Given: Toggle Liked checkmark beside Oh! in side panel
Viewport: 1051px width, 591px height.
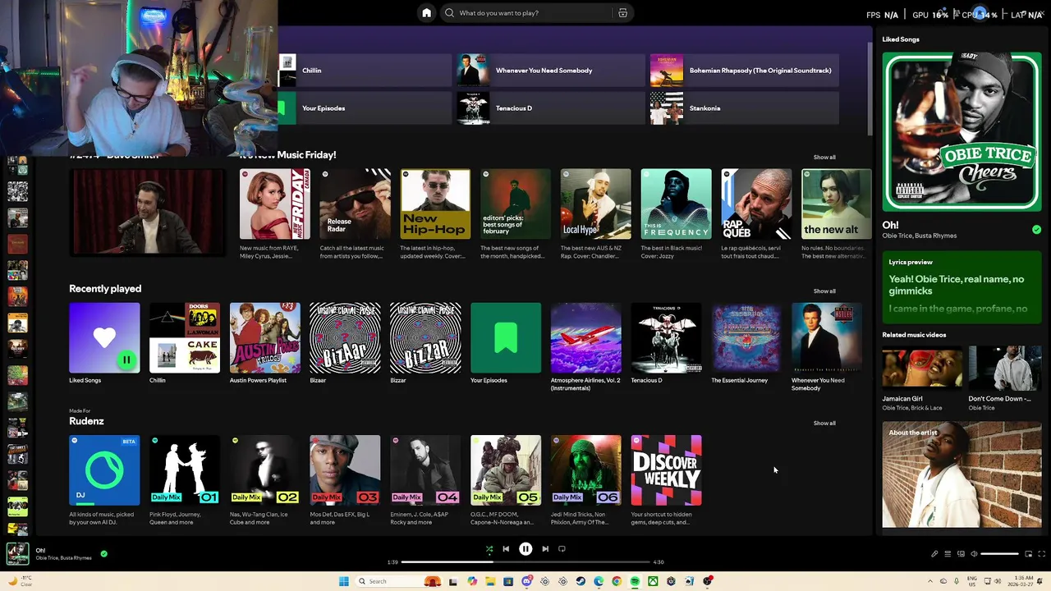Looking at the screenshot, I should 1036,230.
